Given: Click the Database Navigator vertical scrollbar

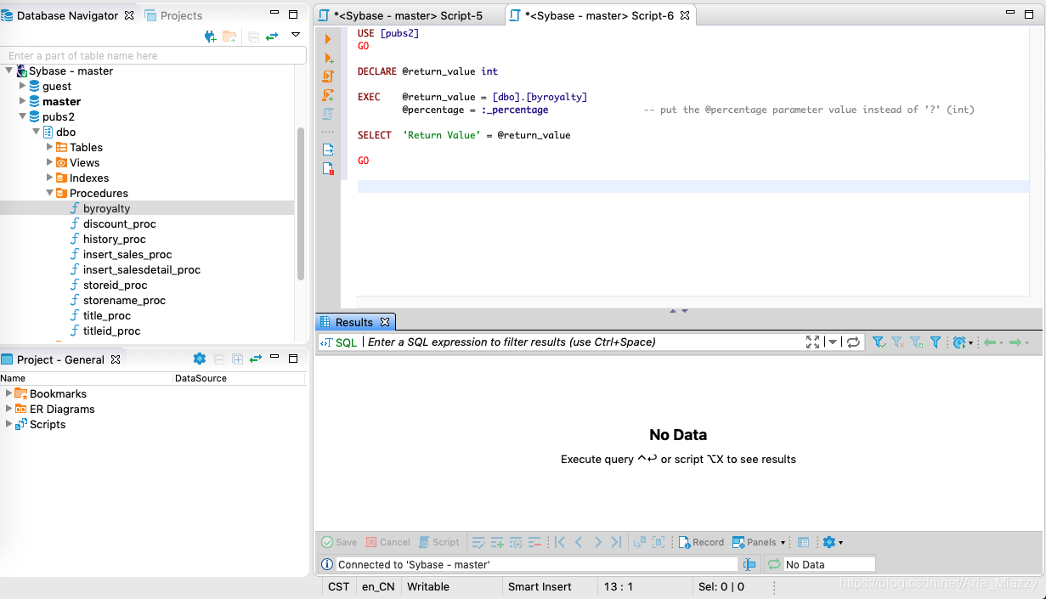Looking at the screenshot, I should (301, 204).
